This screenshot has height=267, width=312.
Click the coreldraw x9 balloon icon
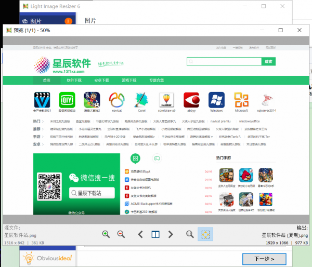point(166,100)
